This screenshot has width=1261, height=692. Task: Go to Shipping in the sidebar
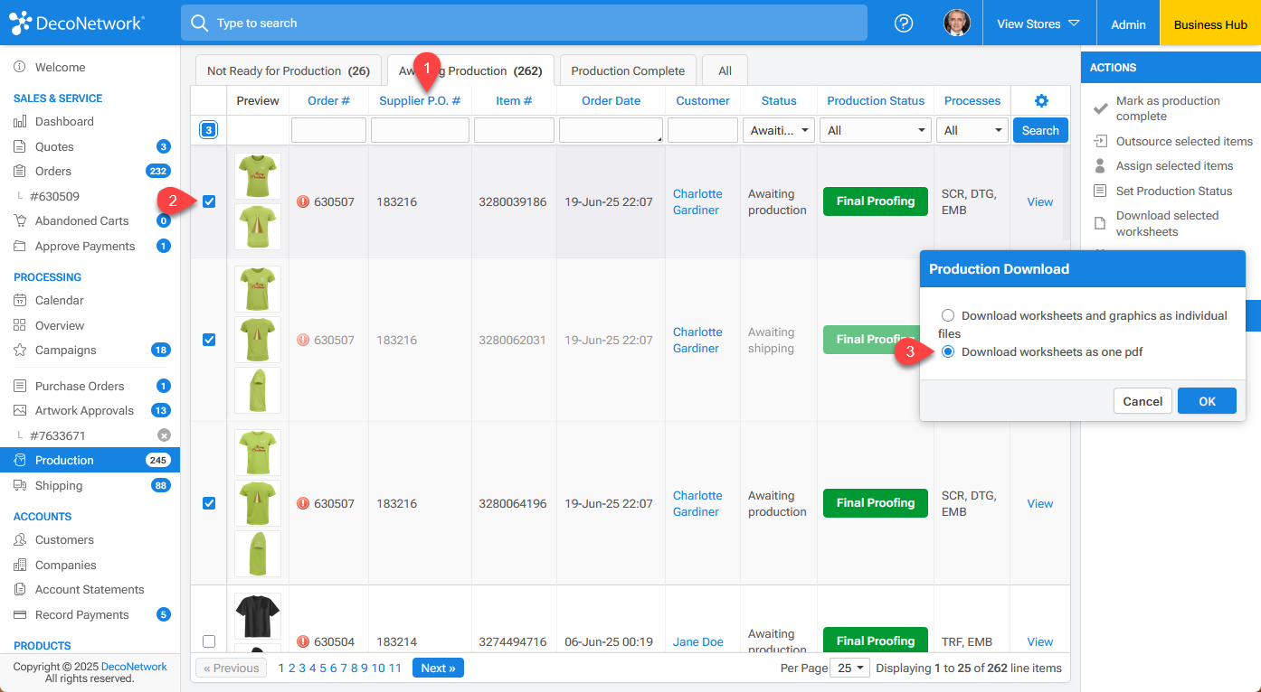click(x=59, y=485)
